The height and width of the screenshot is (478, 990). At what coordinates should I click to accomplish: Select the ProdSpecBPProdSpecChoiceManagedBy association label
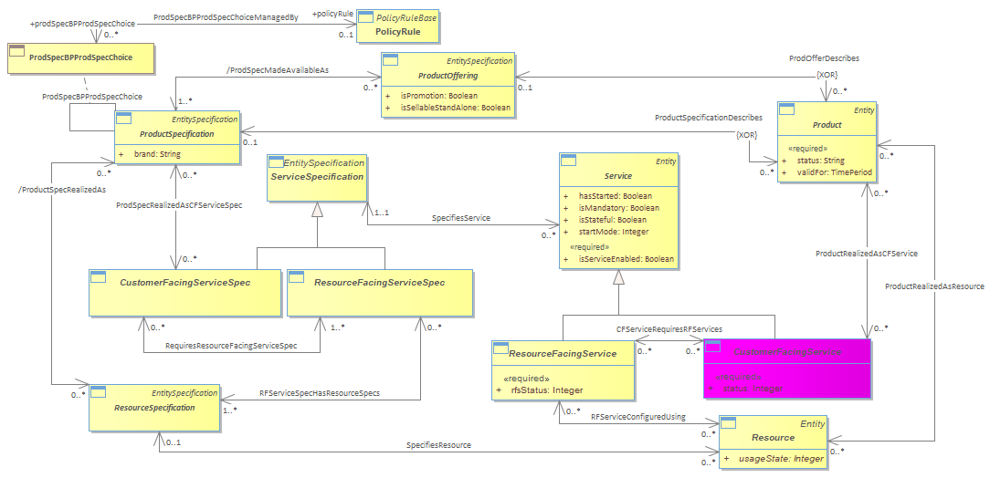click(x=226, y=17)
